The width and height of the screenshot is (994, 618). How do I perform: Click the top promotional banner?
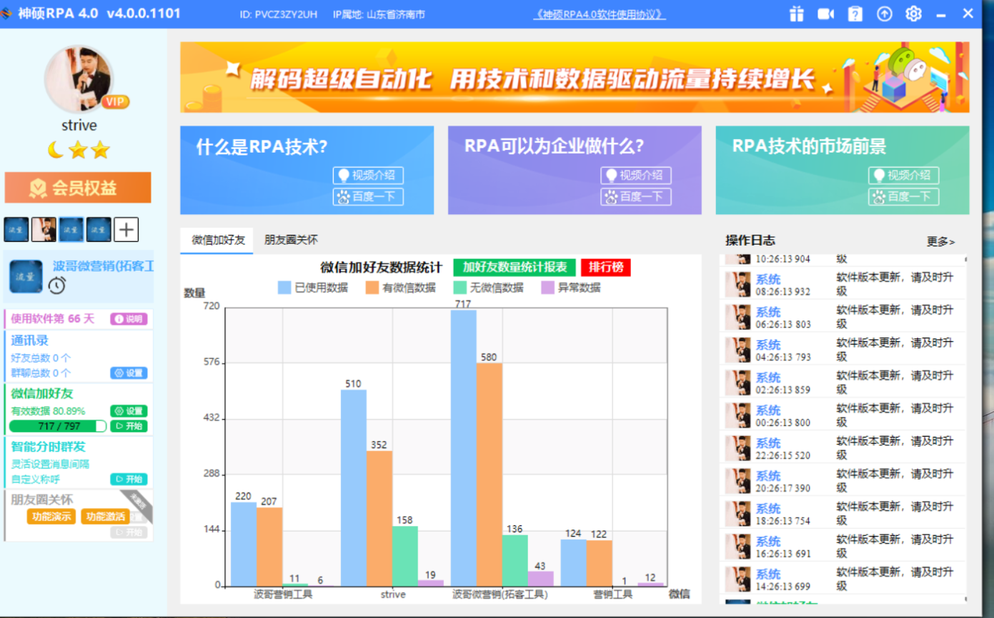point(575,77)
